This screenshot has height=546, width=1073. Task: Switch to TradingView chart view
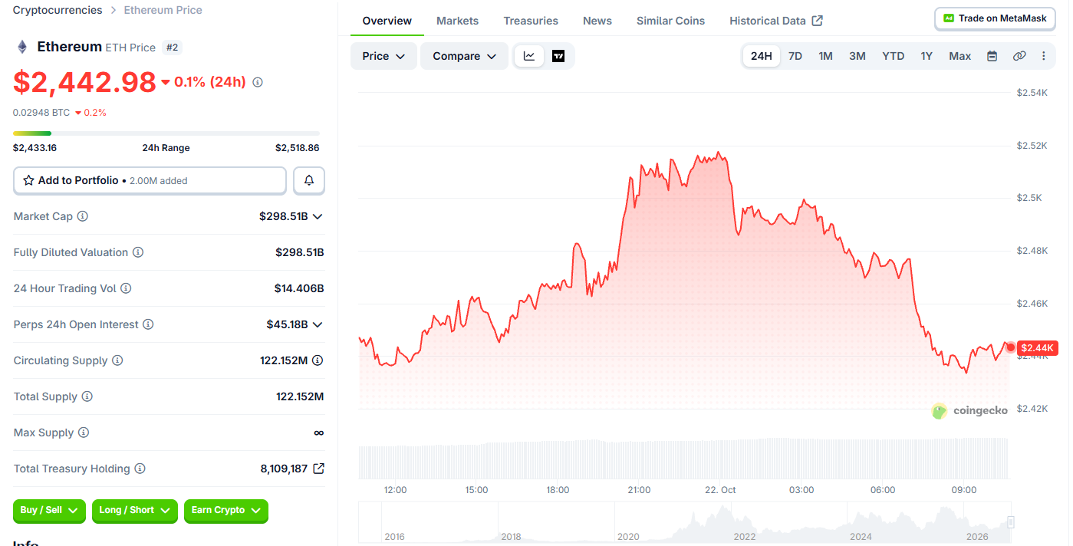[x=558, y=56]
